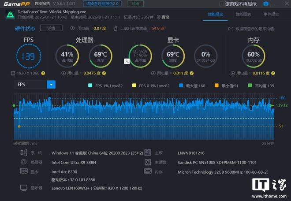This screenshot has width=291, height=201.
Task: Click 切换至性能报告2.0 button
Action: coord(102,4)
